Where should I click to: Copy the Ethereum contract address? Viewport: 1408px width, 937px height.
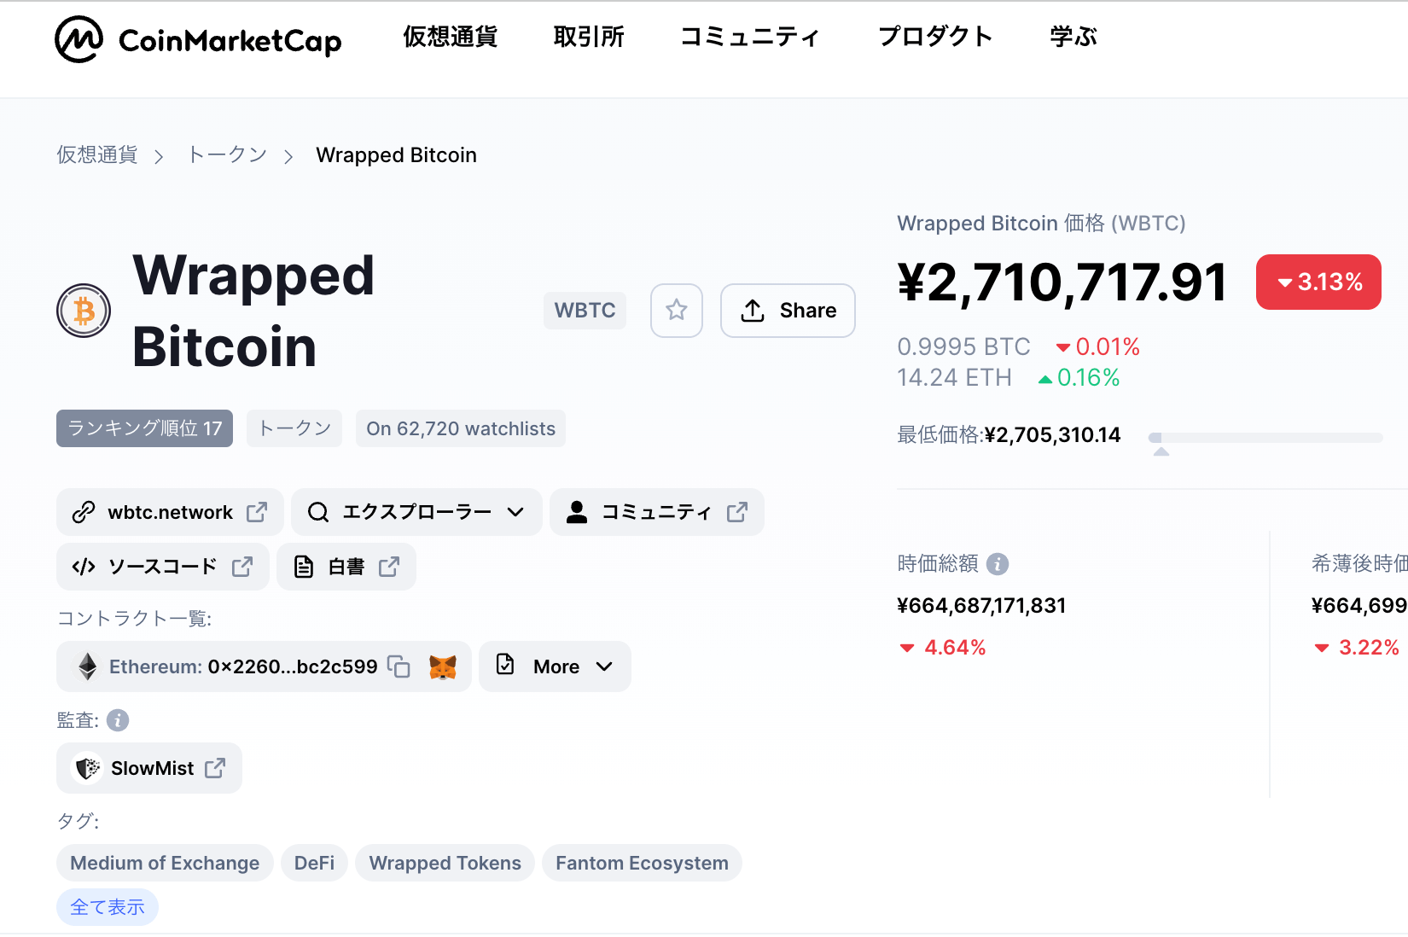pyautogui.click(x=399, y=666)
